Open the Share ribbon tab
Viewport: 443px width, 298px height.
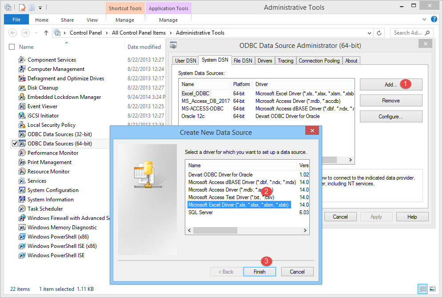(67, 20)
